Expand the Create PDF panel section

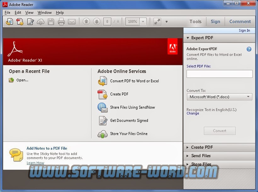click(x=219, y=147)
